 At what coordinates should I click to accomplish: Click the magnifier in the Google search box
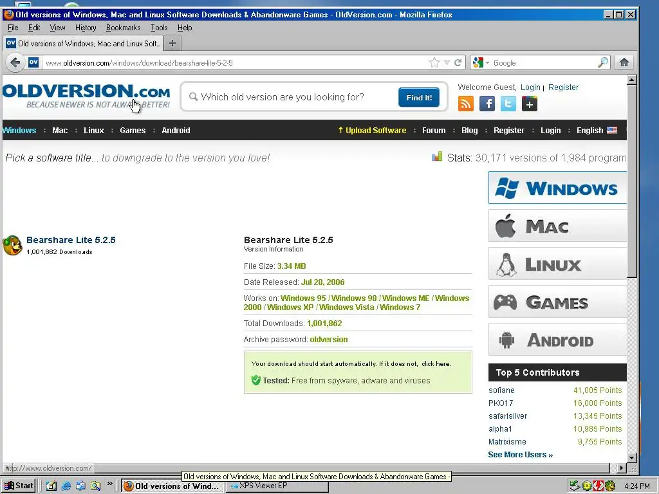pyautogui.click(x=603, y=62)
